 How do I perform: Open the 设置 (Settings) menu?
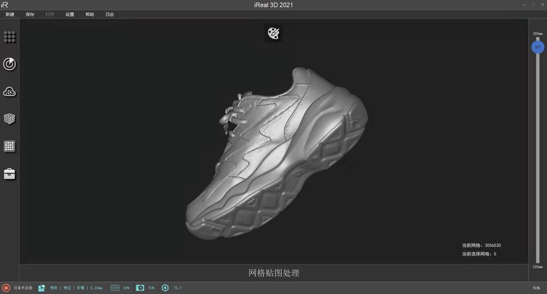pyautogui.click(x=70, y=14)
